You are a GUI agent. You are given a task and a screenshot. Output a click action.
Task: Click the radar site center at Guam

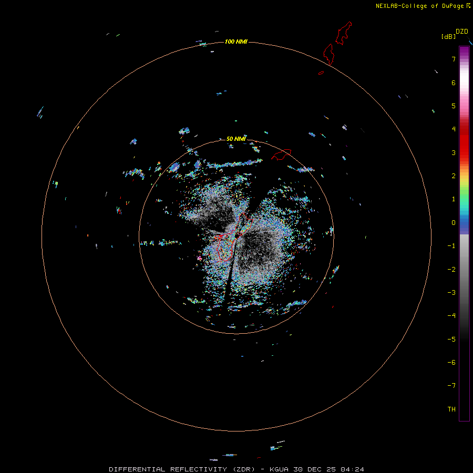point(238,236)
